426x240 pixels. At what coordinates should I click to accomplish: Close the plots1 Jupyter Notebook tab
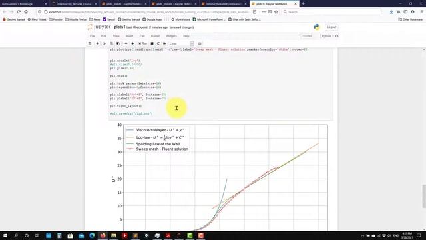[296, 4]
